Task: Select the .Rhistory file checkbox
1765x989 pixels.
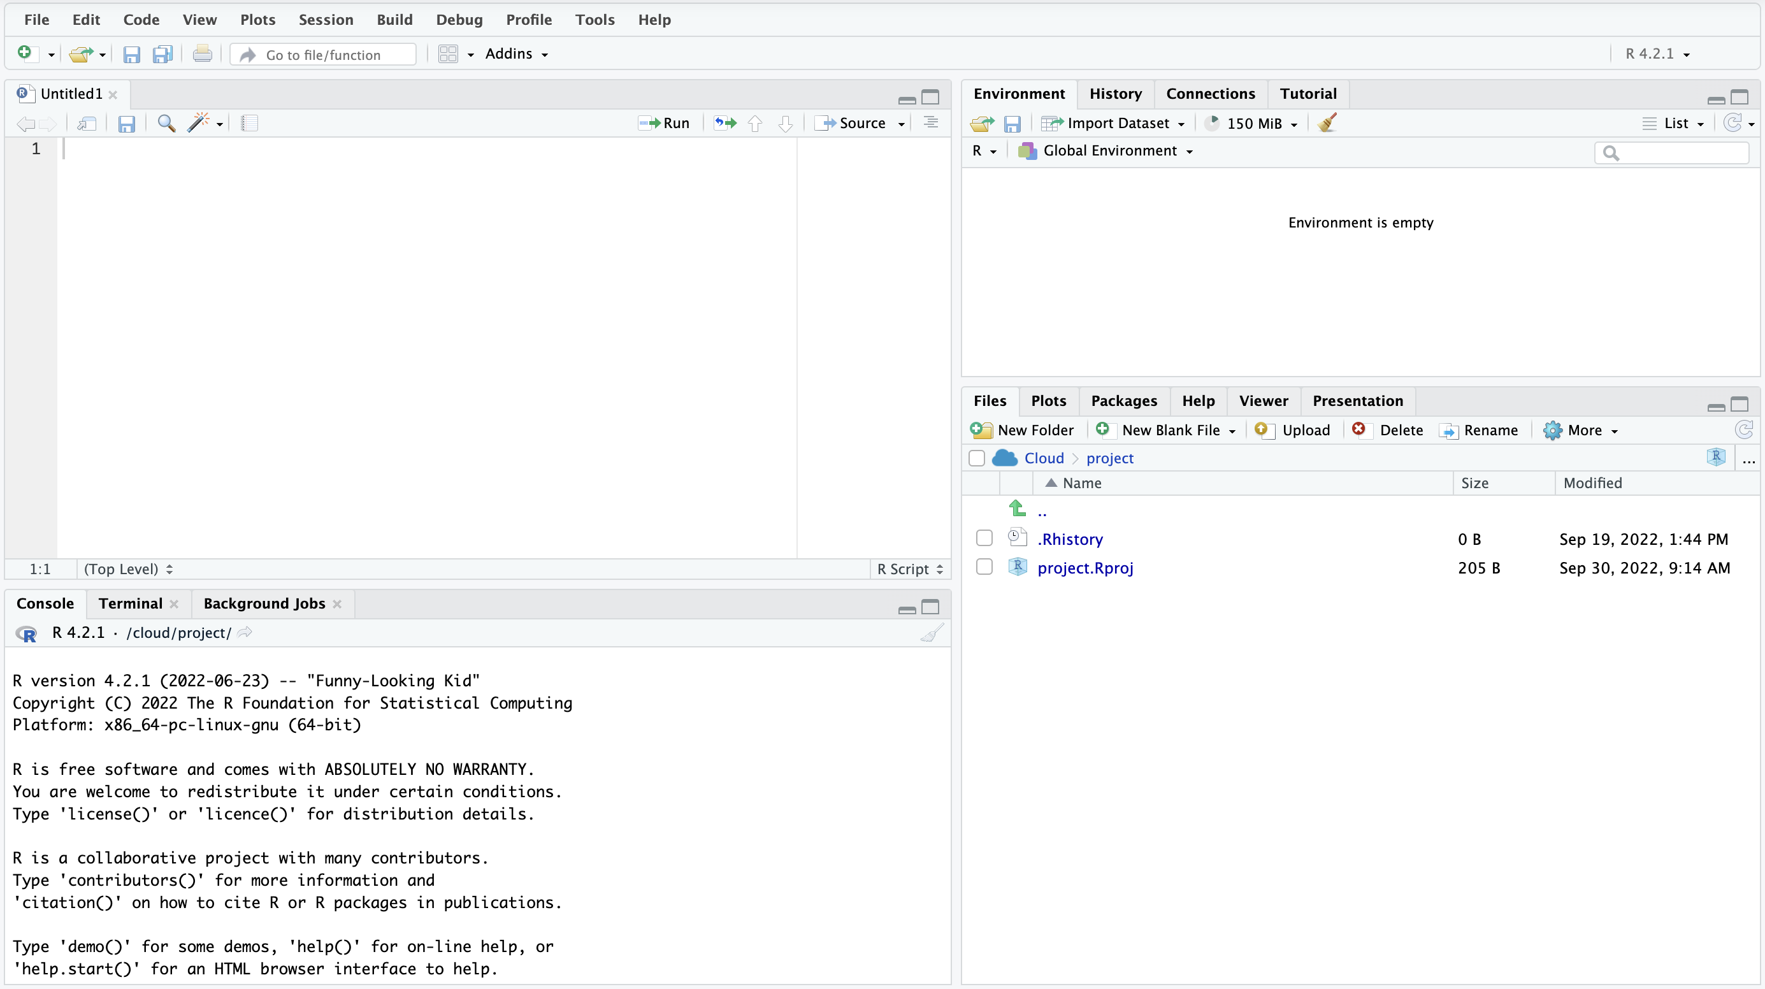Action: point(983,538)
